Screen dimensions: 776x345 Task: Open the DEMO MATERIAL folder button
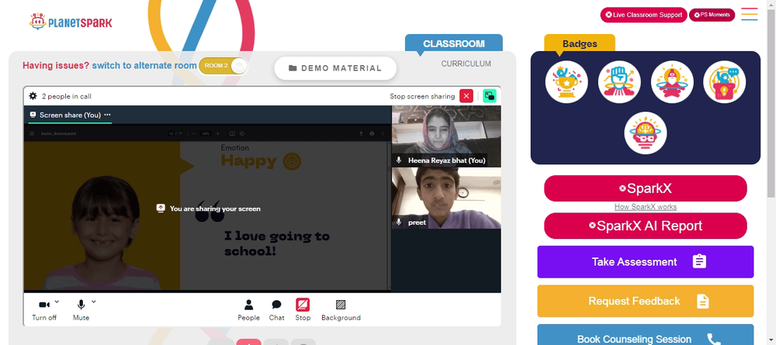tap(335, 68)
